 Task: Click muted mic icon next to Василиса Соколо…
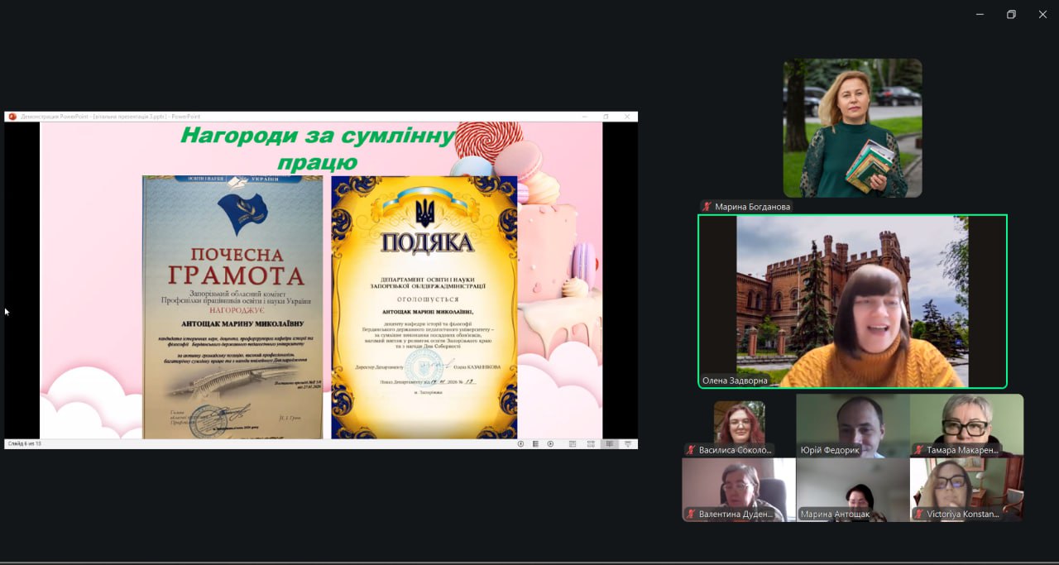pos(690,450)
